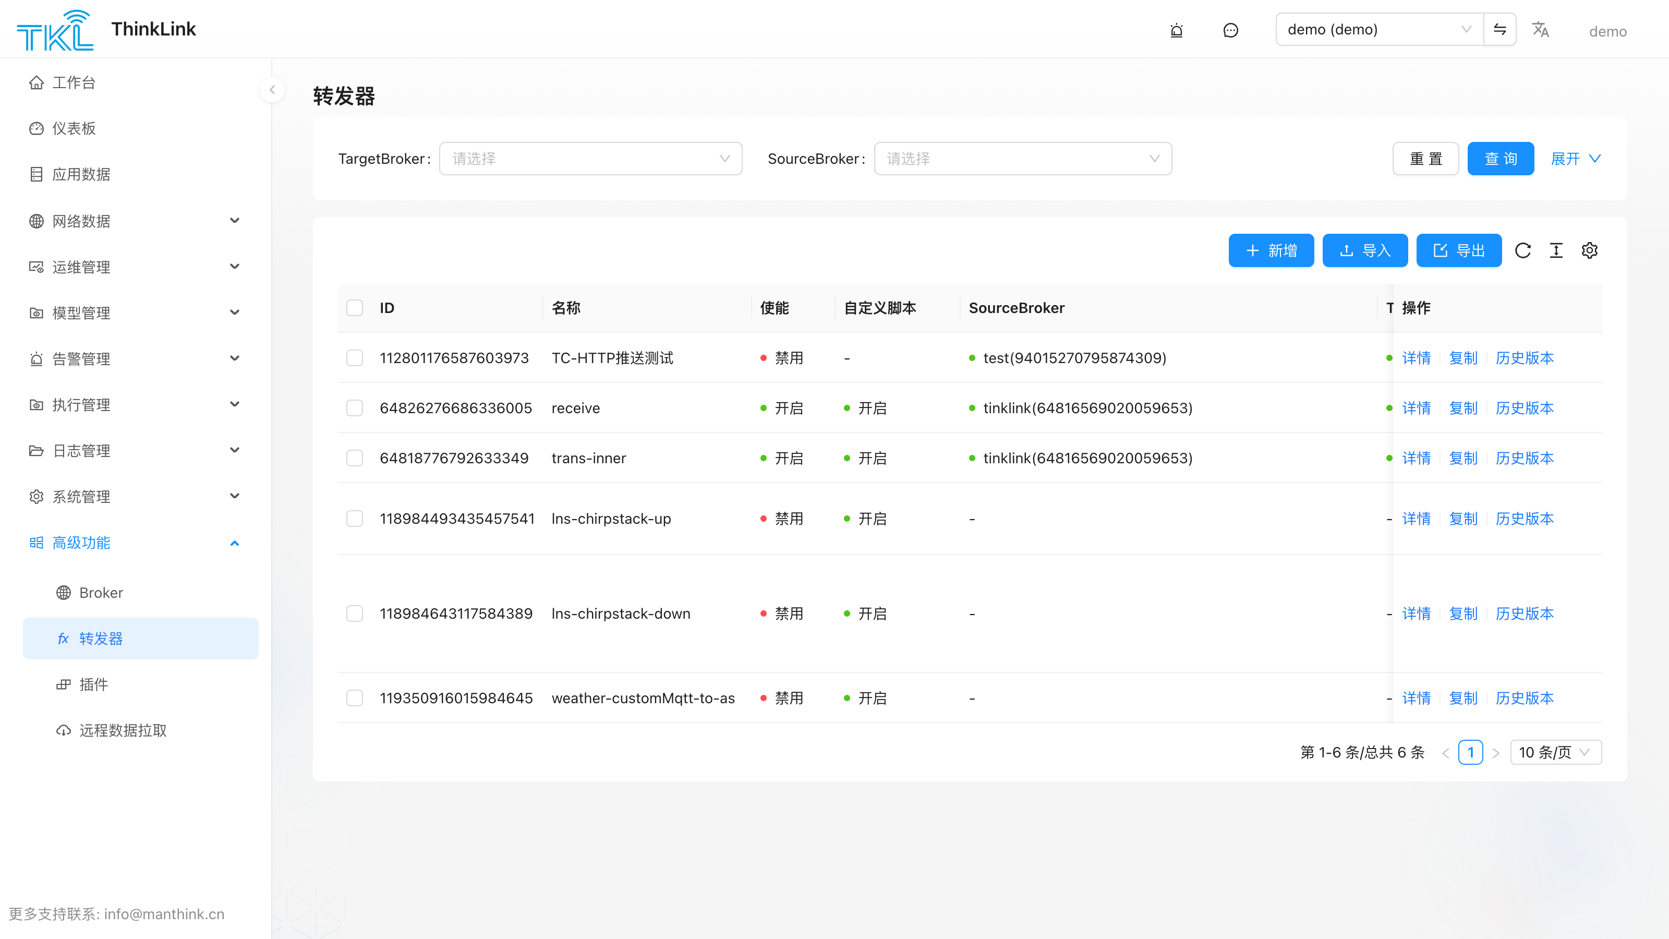Expand the 网络数据 sidebar menu

135,221
